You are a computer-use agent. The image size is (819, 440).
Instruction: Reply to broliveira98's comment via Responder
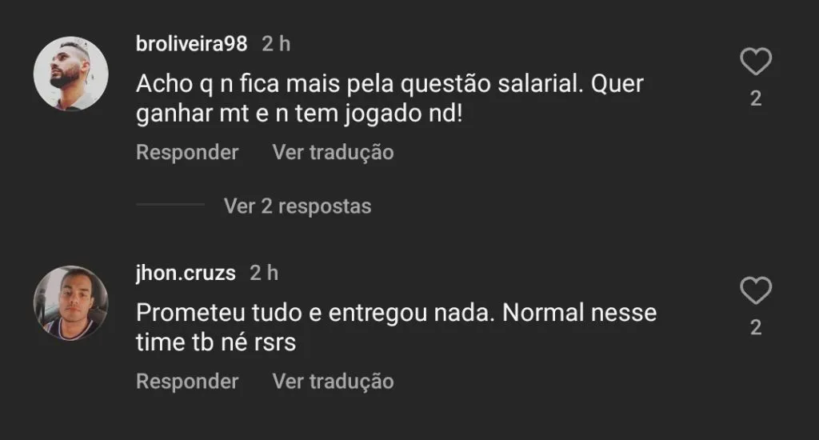coord(187,152)
